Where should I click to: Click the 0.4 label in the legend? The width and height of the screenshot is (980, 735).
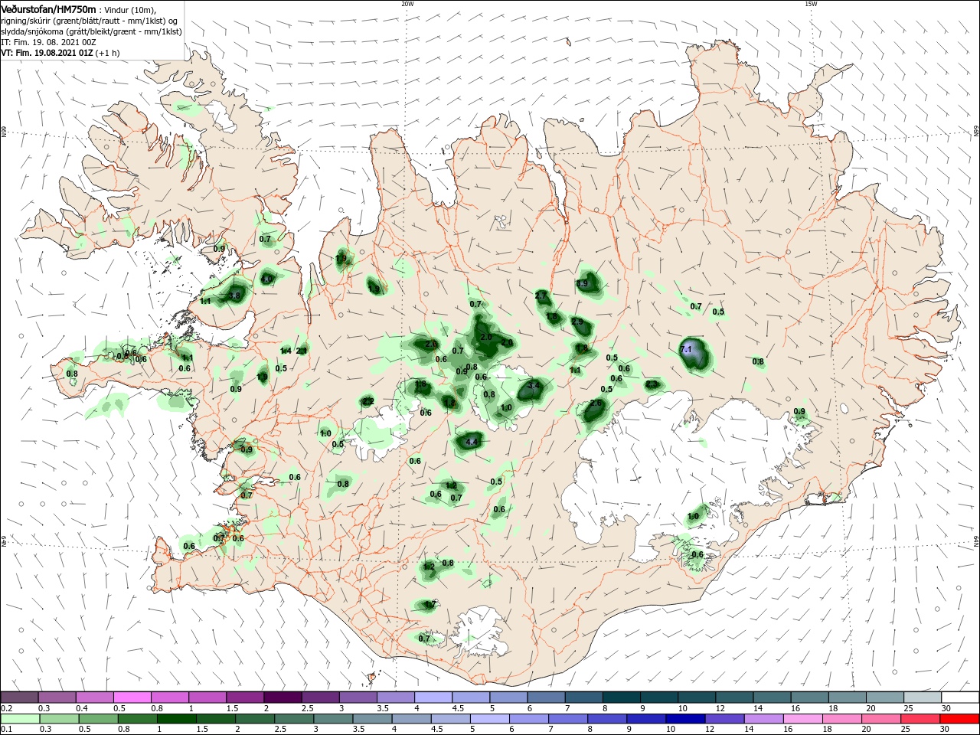pyautogui.click(x=82, y=709)
